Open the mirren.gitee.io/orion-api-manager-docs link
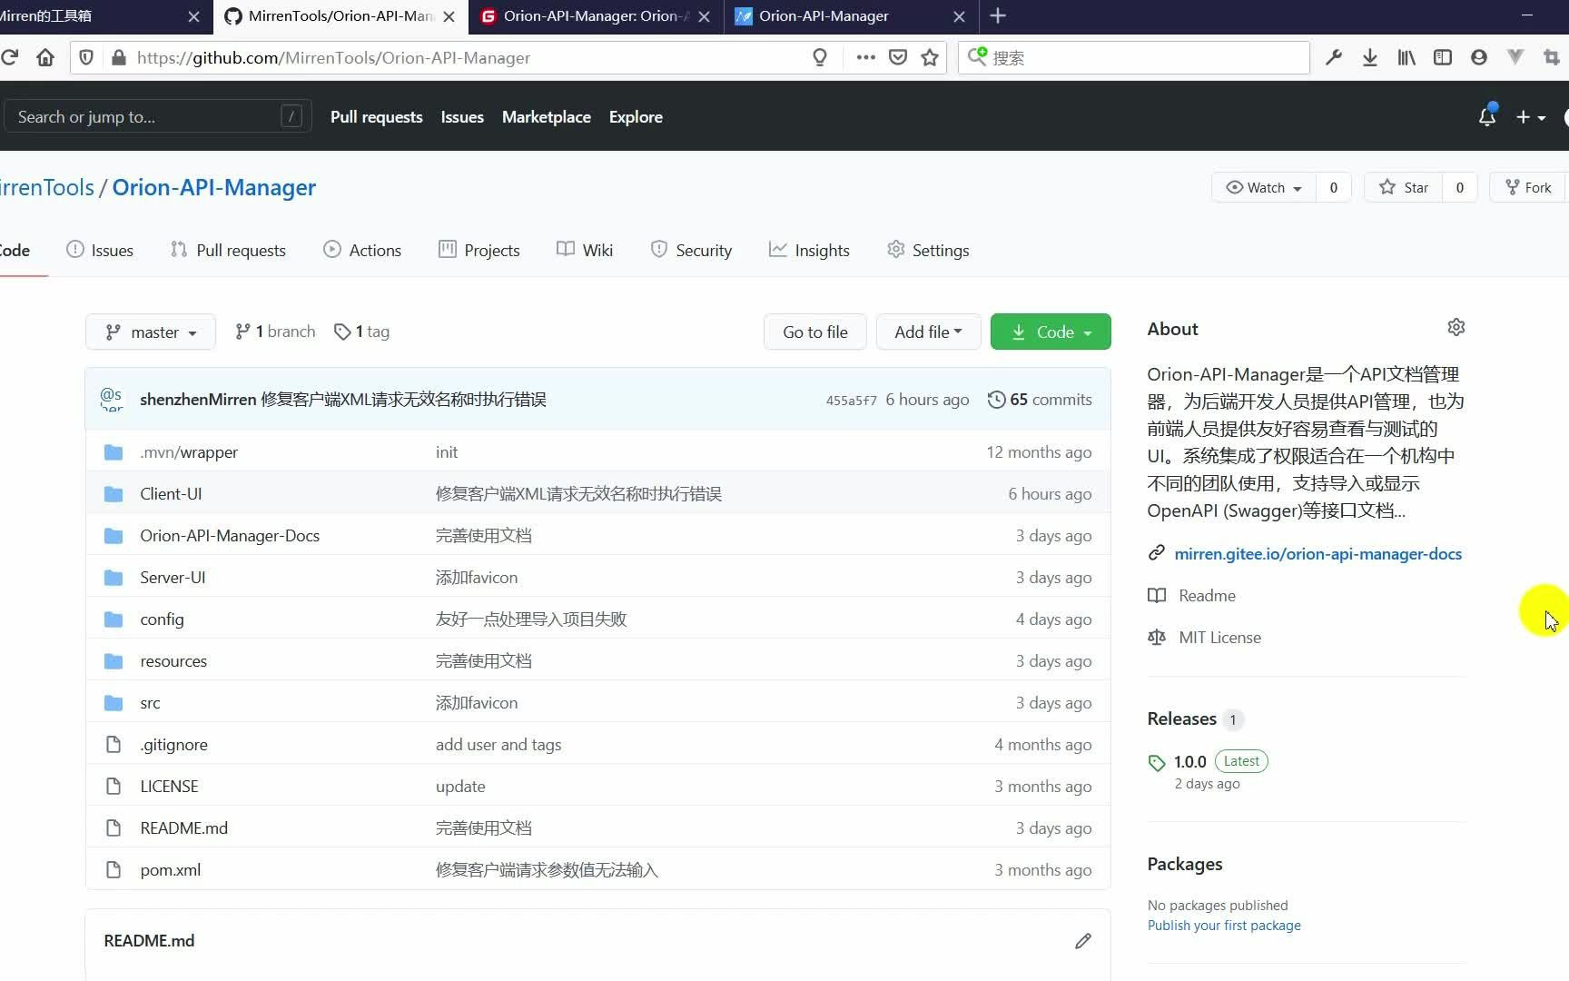Viewport: 1569px width, 981px height. click(x=1318, y=553)
